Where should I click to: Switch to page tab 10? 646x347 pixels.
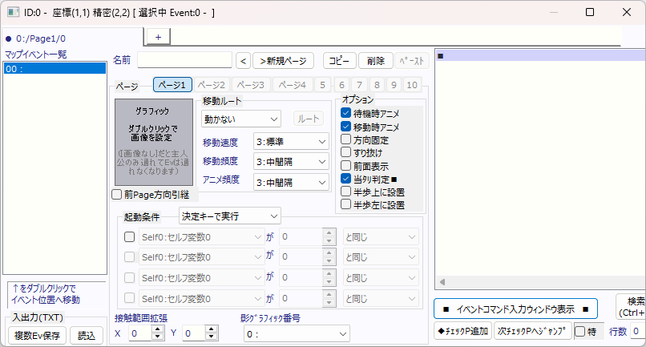tap(412, 85)
